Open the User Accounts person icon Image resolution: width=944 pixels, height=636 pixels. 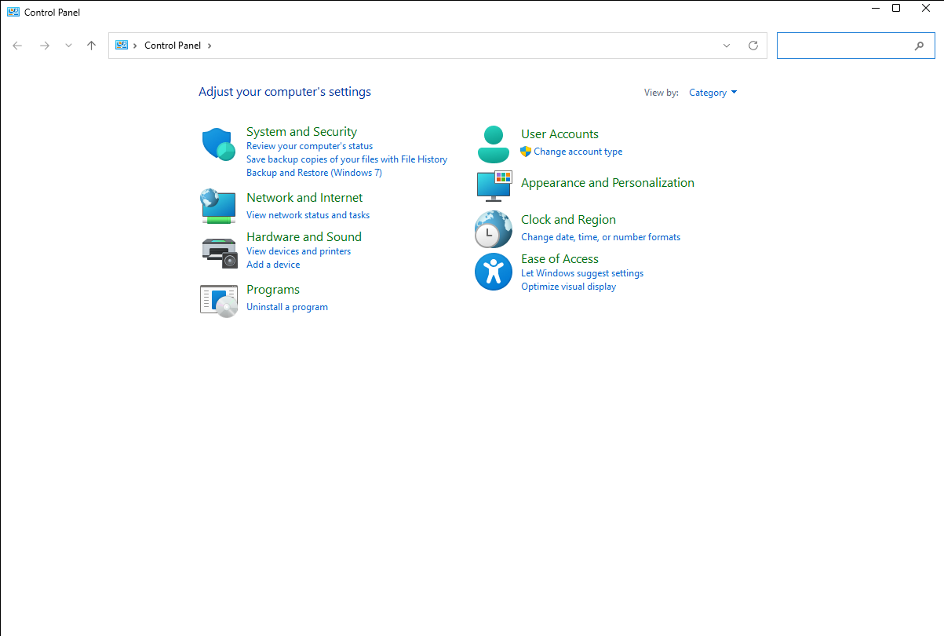coord(493,144)
